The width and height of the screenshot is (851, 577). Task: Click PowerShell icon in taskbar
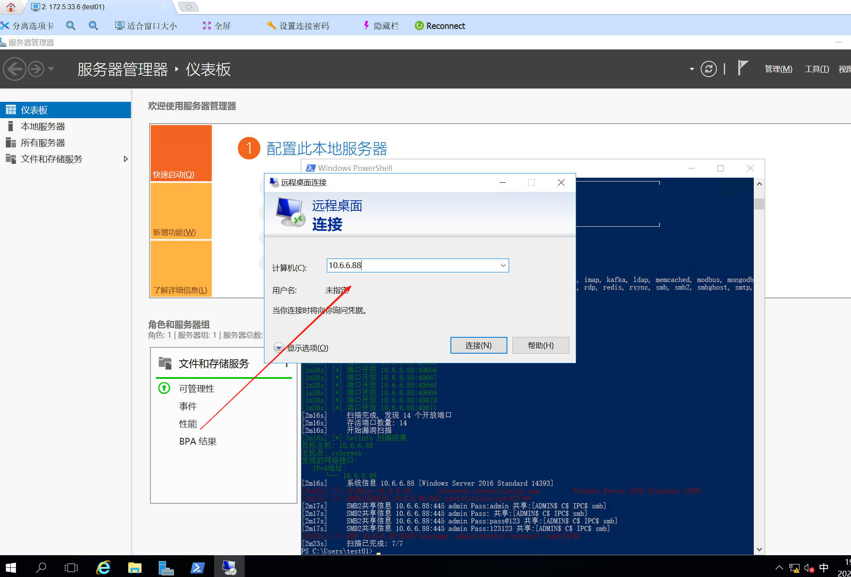click(197, 567)
